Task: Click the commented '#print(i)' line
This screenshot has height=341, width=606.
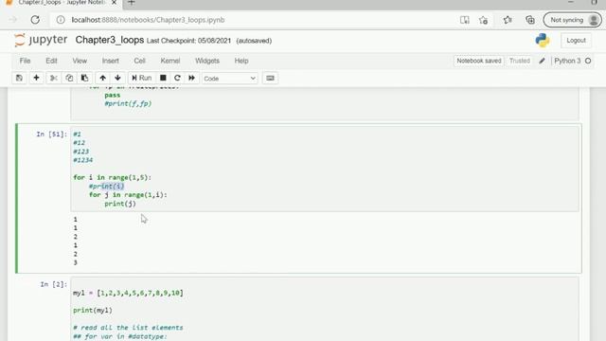Action: (x=107, y=187)
